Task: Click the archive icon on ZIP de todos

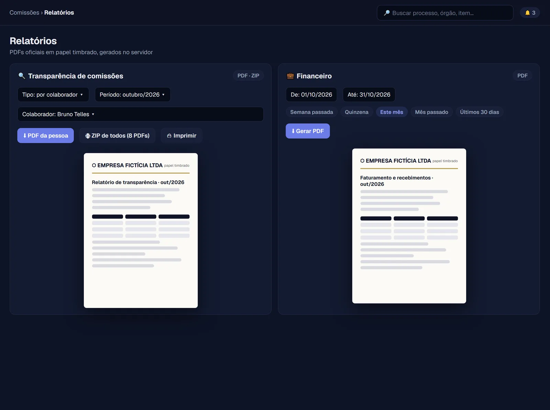Action: (88, 136)
